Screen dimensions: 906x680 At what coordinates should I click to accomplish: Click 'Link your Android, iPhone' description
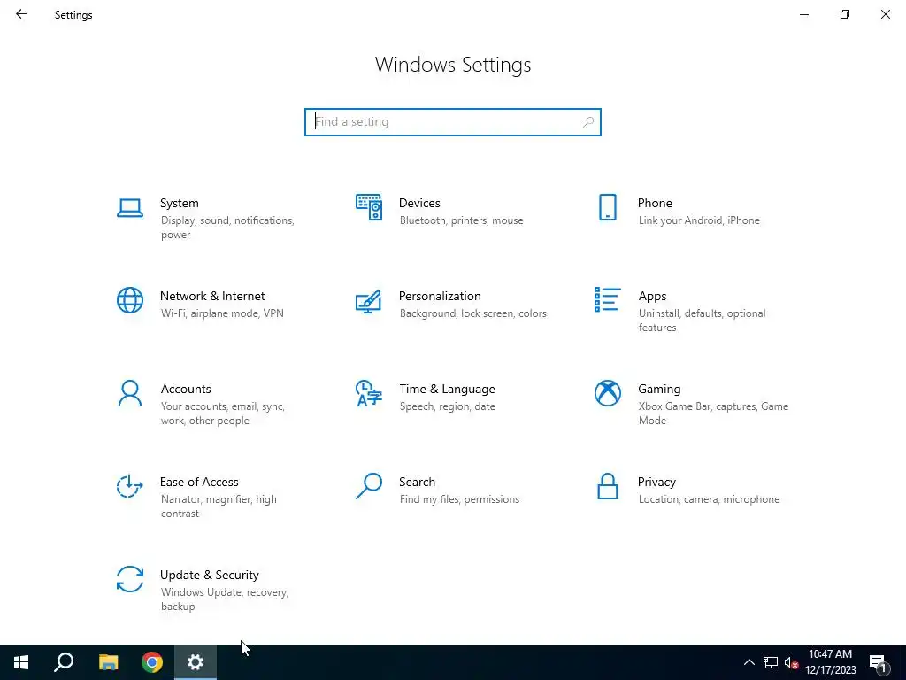[699, 220]
